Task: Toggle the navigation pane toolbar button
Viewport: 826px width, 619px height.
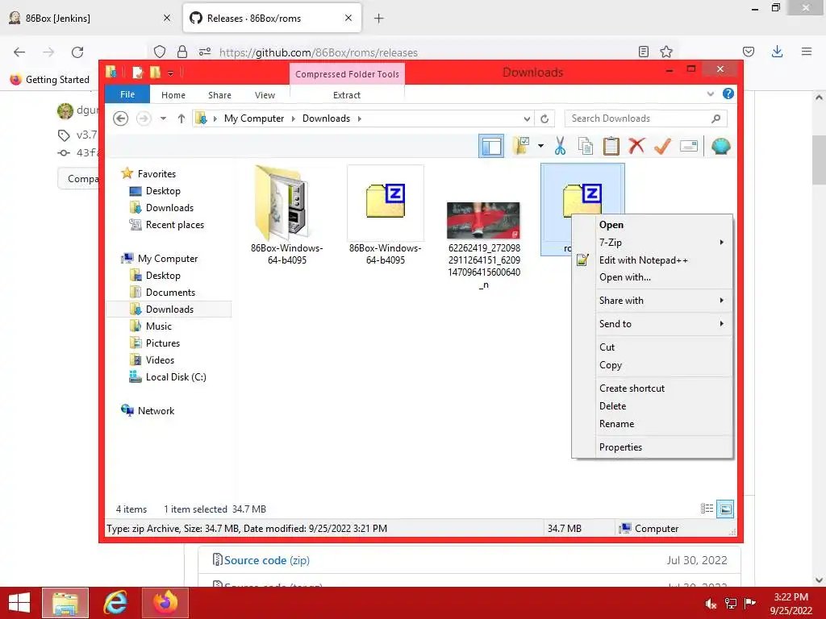Action: tap(491, 147)
